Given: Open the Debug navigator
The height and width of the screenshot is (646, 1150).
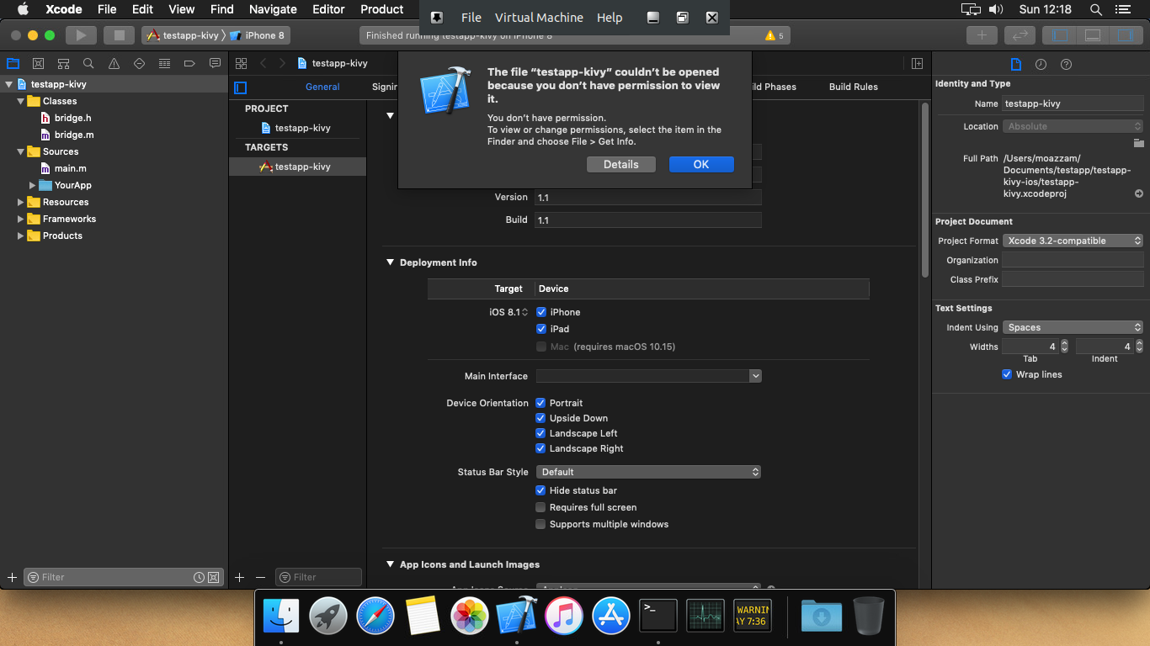Looking at the screenshot, I should (164, 63).
